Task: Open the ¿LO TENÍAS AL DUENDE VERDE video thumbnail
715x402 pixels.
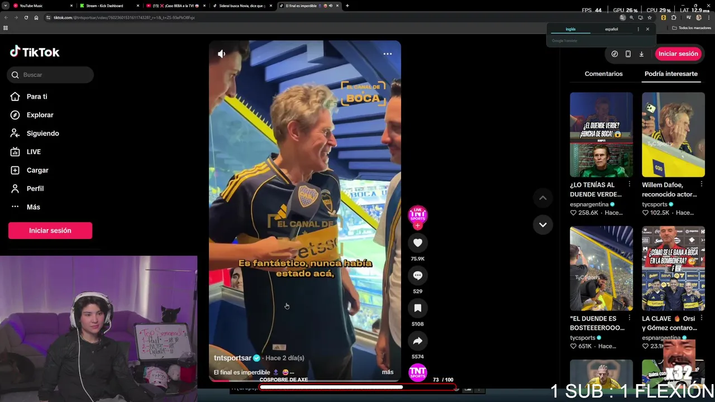Action: (601, 135)
